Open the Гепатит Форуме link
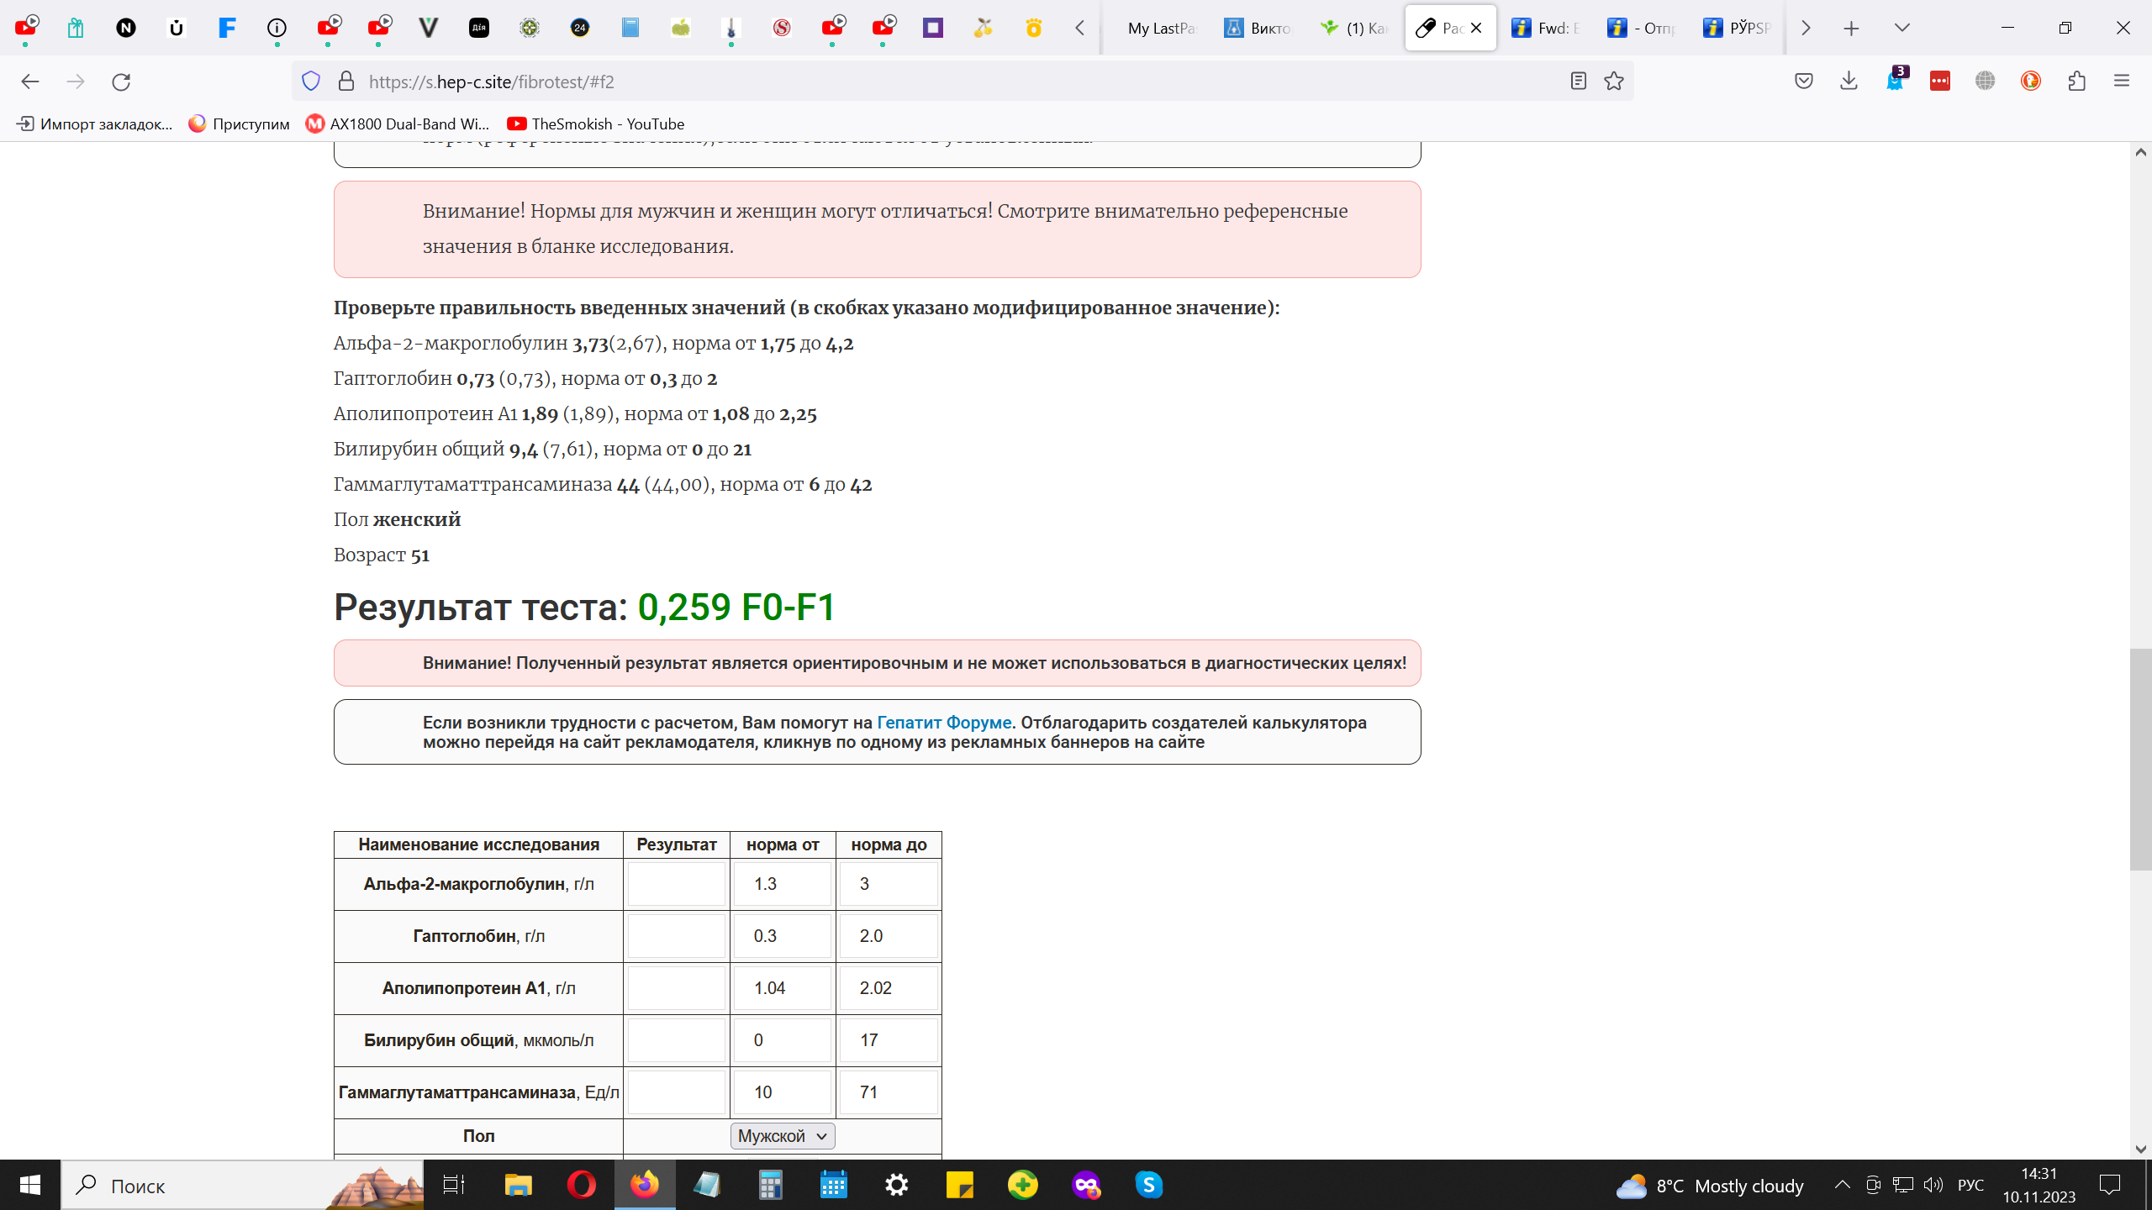The image size is (2152, 1210). coord(943,723)
